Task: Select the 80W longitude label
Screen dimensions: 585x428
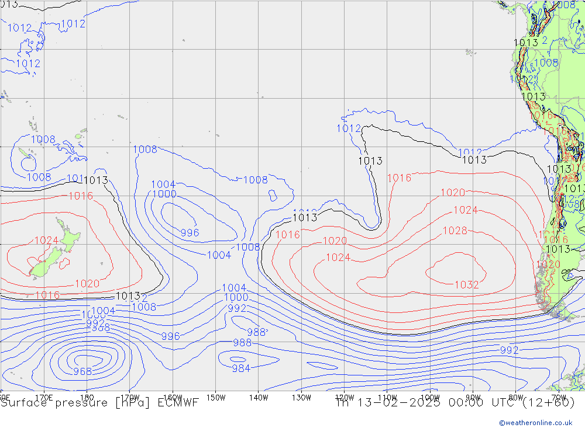Action: coord(516,398)
